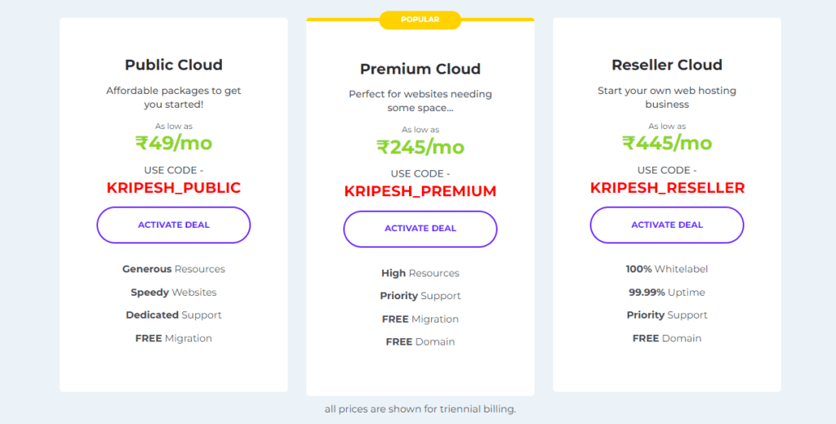This screenshot has width=836, height=424.
Task: Click the ₹245/mo price
Action: pos(420,147)
